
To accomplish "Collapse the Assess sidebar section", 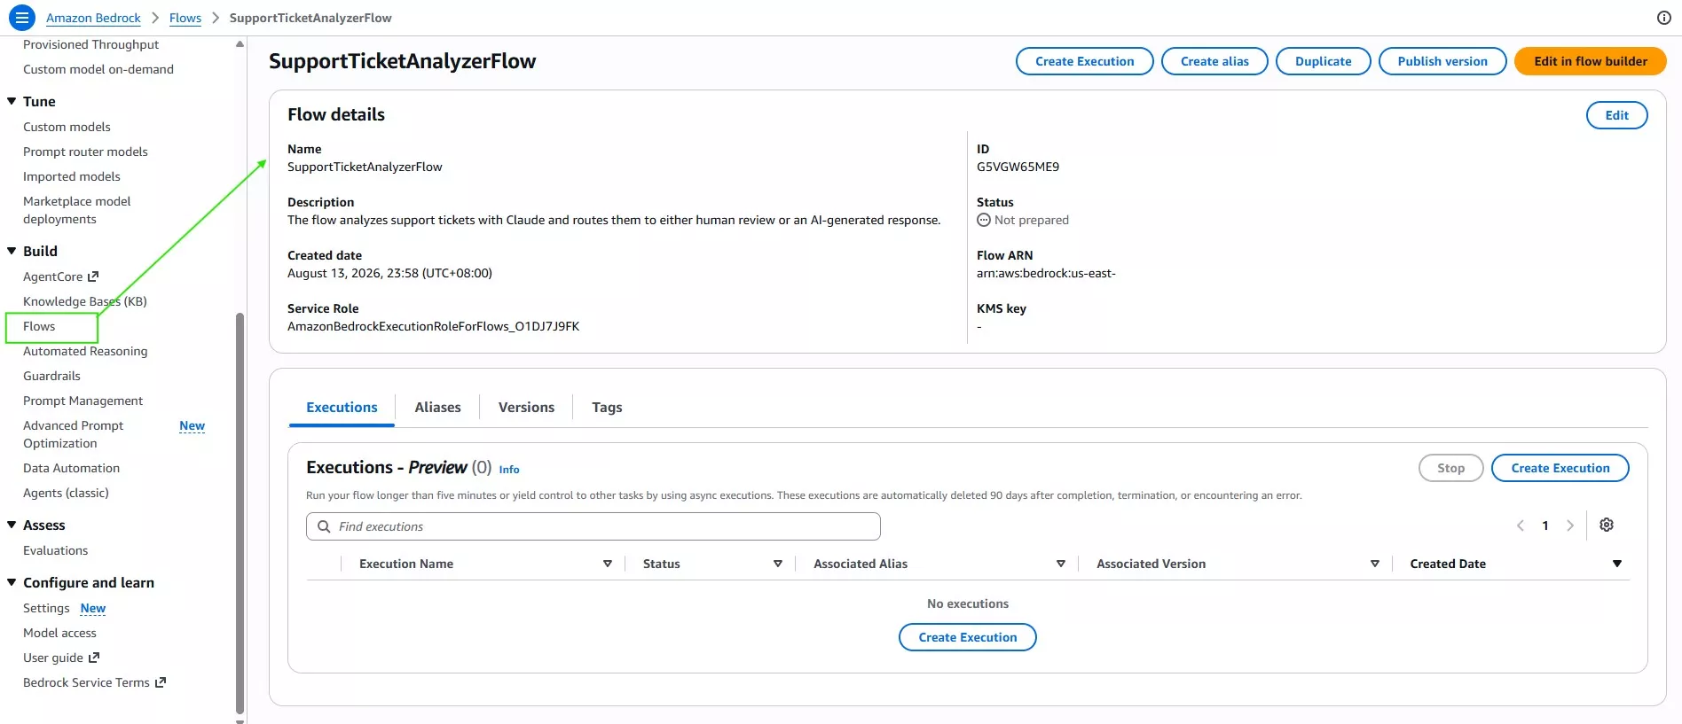I will pyautogui.click(x=12, y=525).
